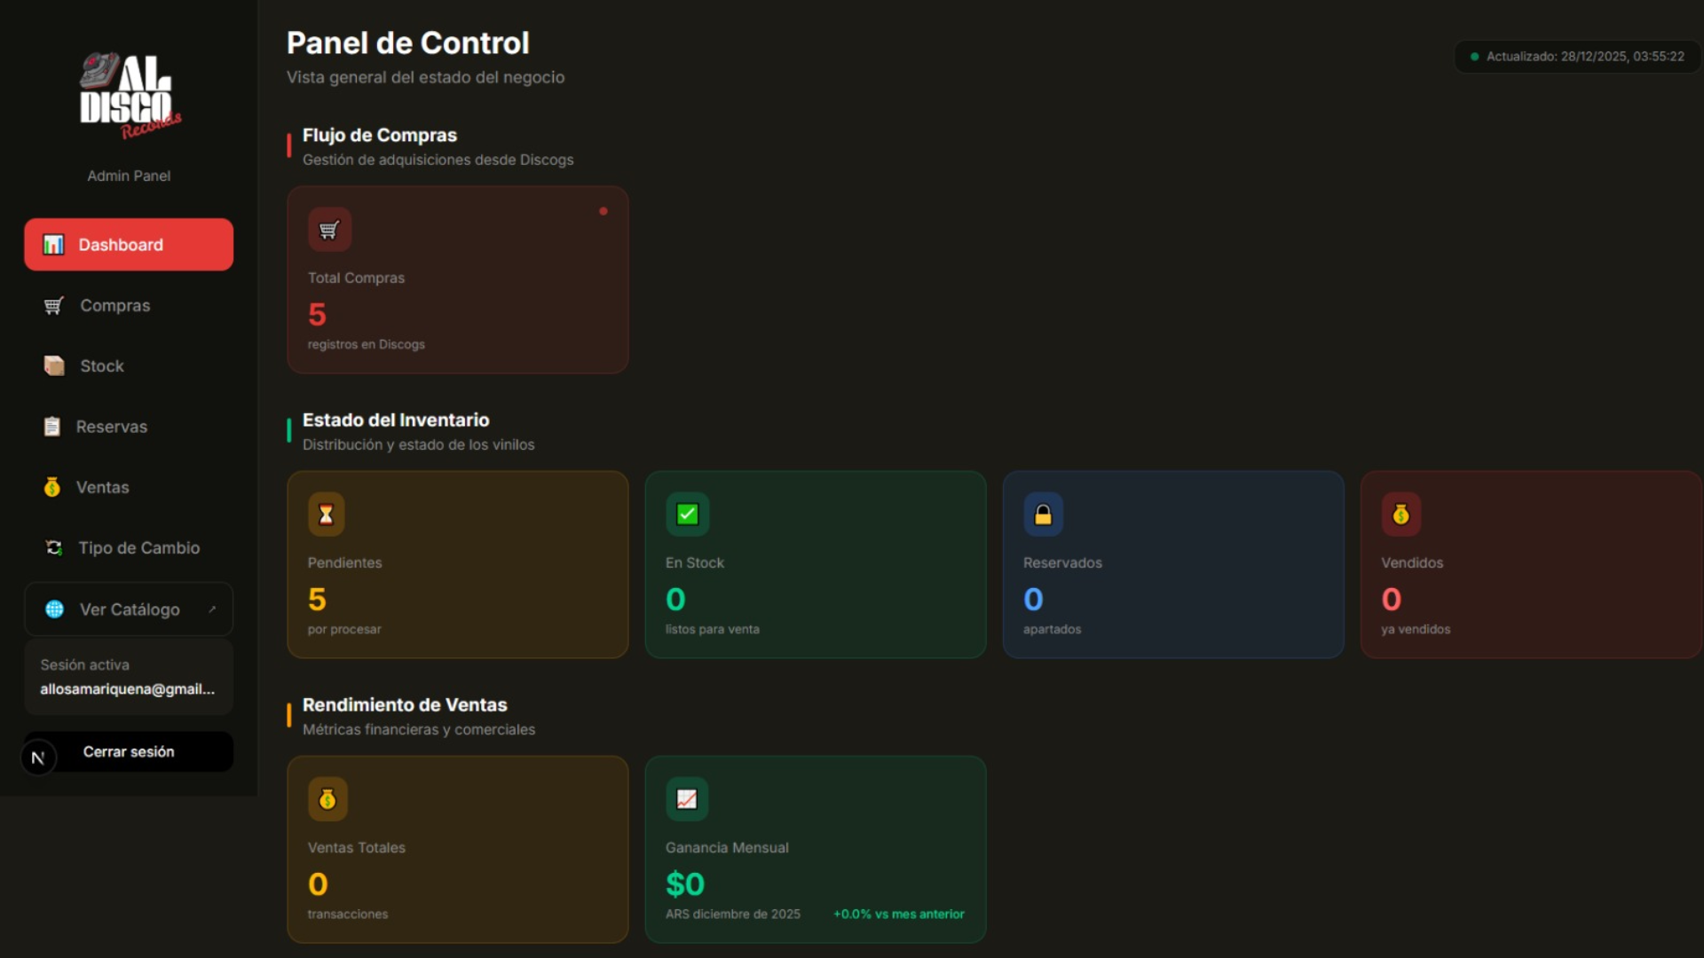Screen dimensions: 1704x958
Task: Open the Ver Catálogo link
Action: pyautogui.click(x=128, y=609)
